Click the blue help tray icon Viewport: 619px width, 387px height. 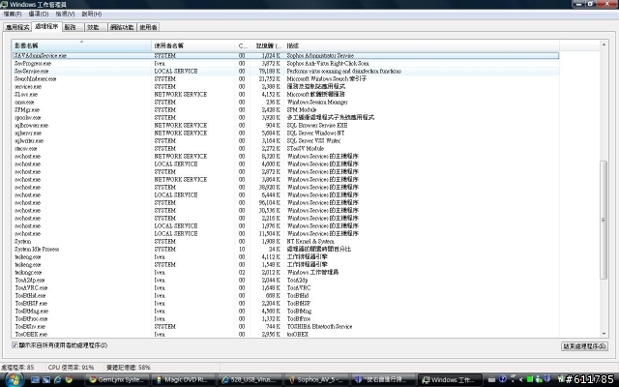tap(502, 379)
